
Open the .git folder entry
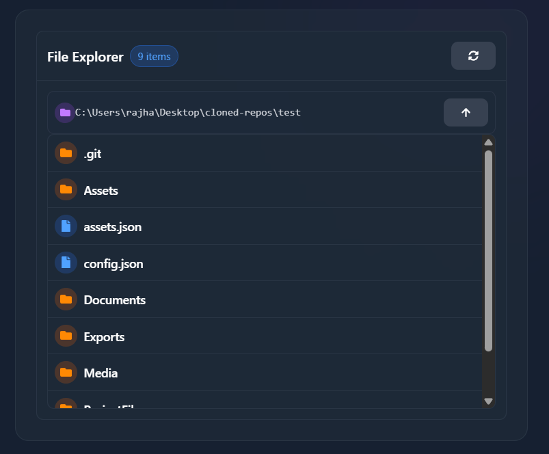92,154
